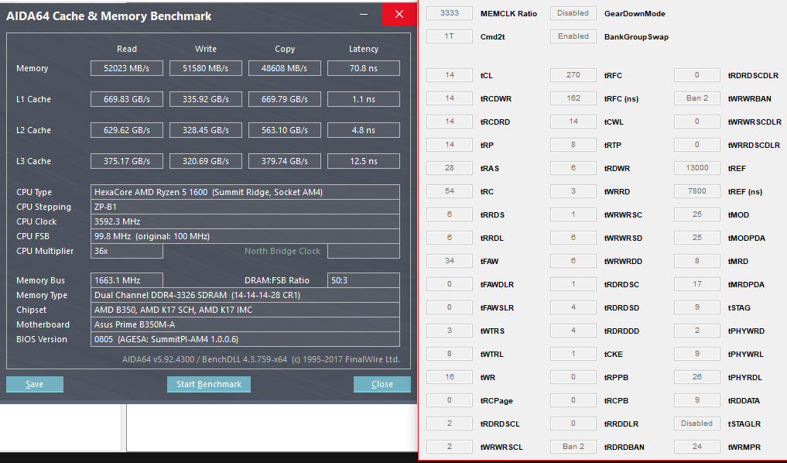The image size is (787, 463).
Task: Click the Save button in AIDA64
Action: [35, 384]
